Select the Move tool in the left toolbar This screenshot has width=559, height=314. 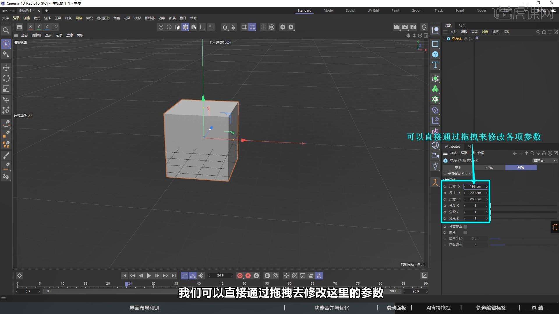pos(6,68)
